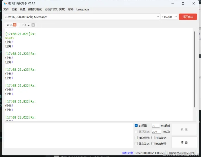Viewport: 201px width, 157px height.
Task: Close the main tab with its red X
Action: coord(15,25)
